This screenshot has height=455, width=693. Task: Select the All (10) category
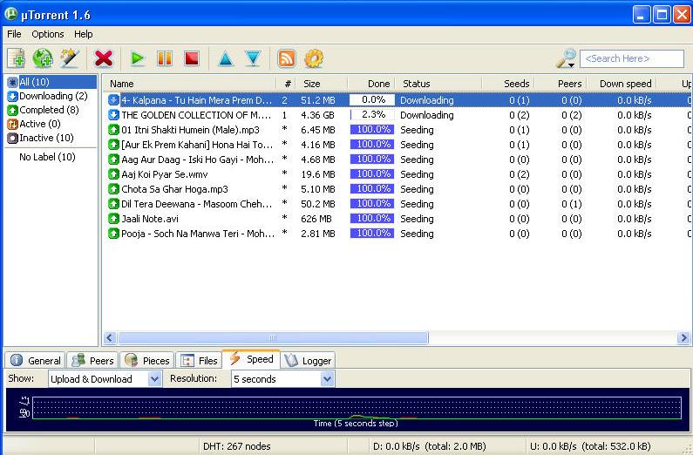coord(51,82)
